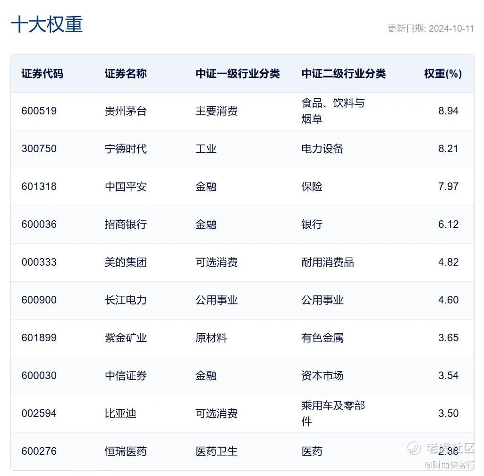
Task: Click 乘用车及零部件 sub-industry cell
Action: pyautogui.click(x=333, y=413)
